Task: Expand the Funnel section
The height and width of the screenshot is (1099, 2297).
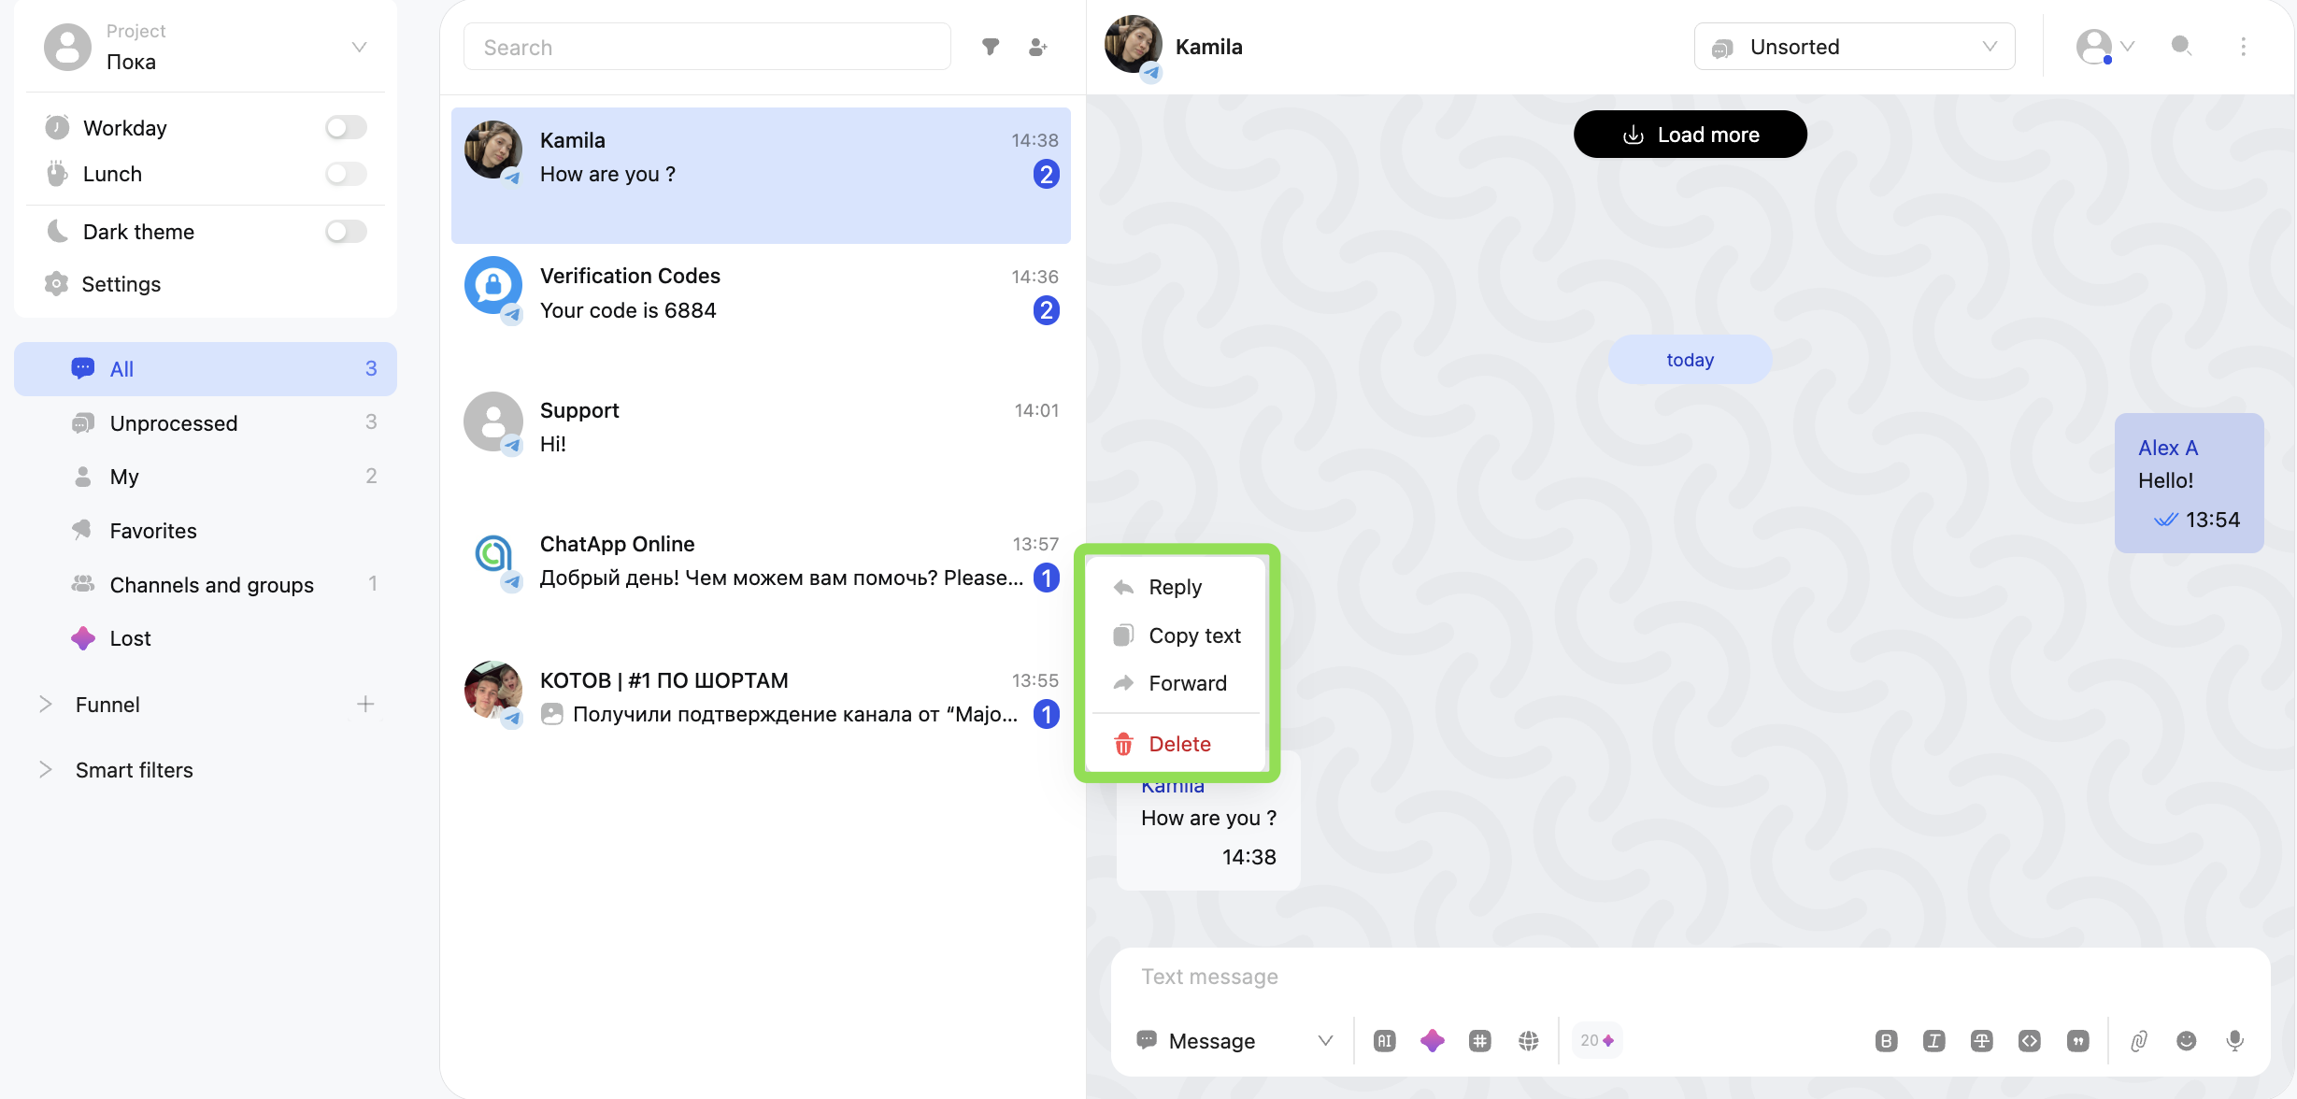Action: coord(45,704)
